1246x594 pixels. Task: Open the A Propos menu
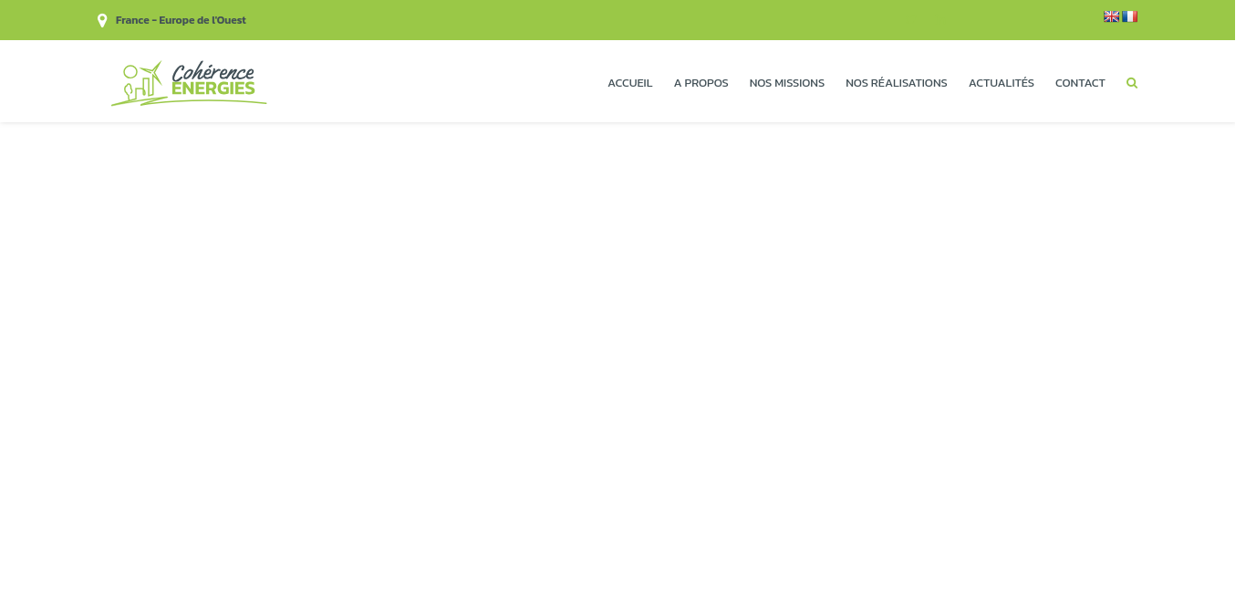(701, 83)
